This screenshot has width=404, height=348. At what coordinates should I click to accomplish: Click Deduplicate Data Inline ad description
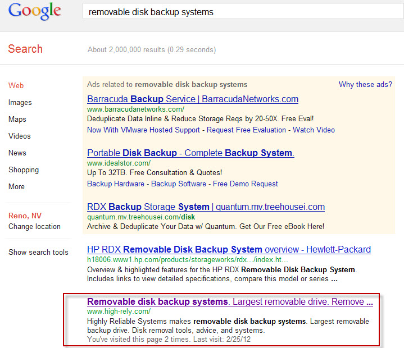pyautogui.click(x=201, y=118)
